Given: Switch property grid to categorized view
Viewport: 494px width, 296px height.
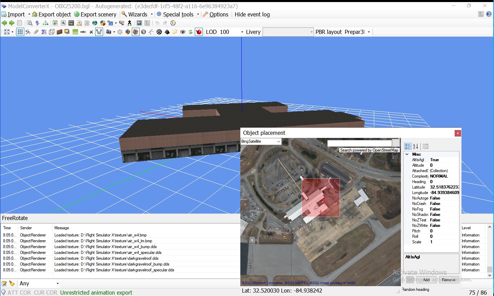Looking at the screenshot, I should [x=408, y=146].
